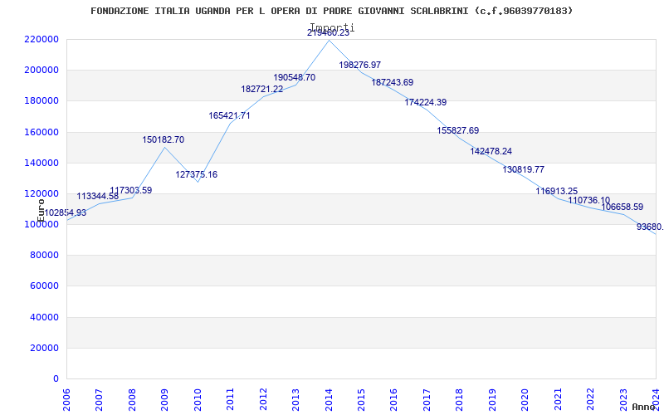Select the 2019 x-axis year label
The image size is (664, 415).
492,399
